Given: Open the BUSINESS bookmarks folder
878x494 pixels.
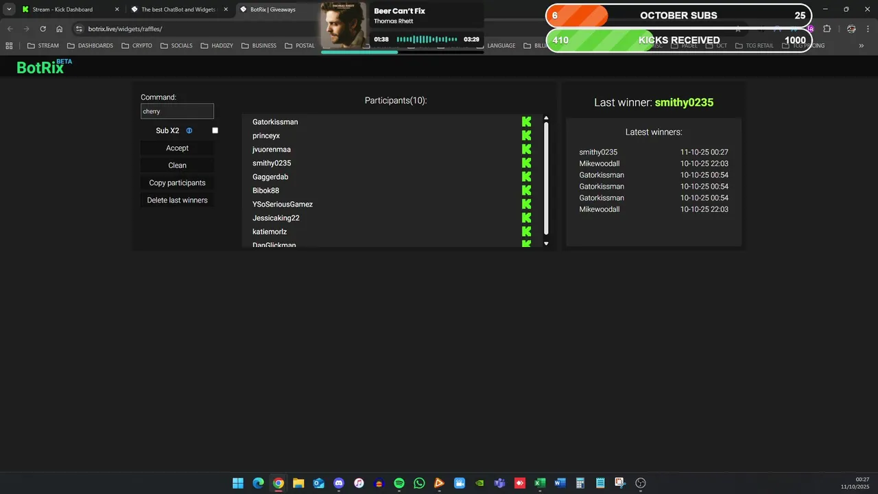Looking at the screenshot, I should (x=259, y=46).
